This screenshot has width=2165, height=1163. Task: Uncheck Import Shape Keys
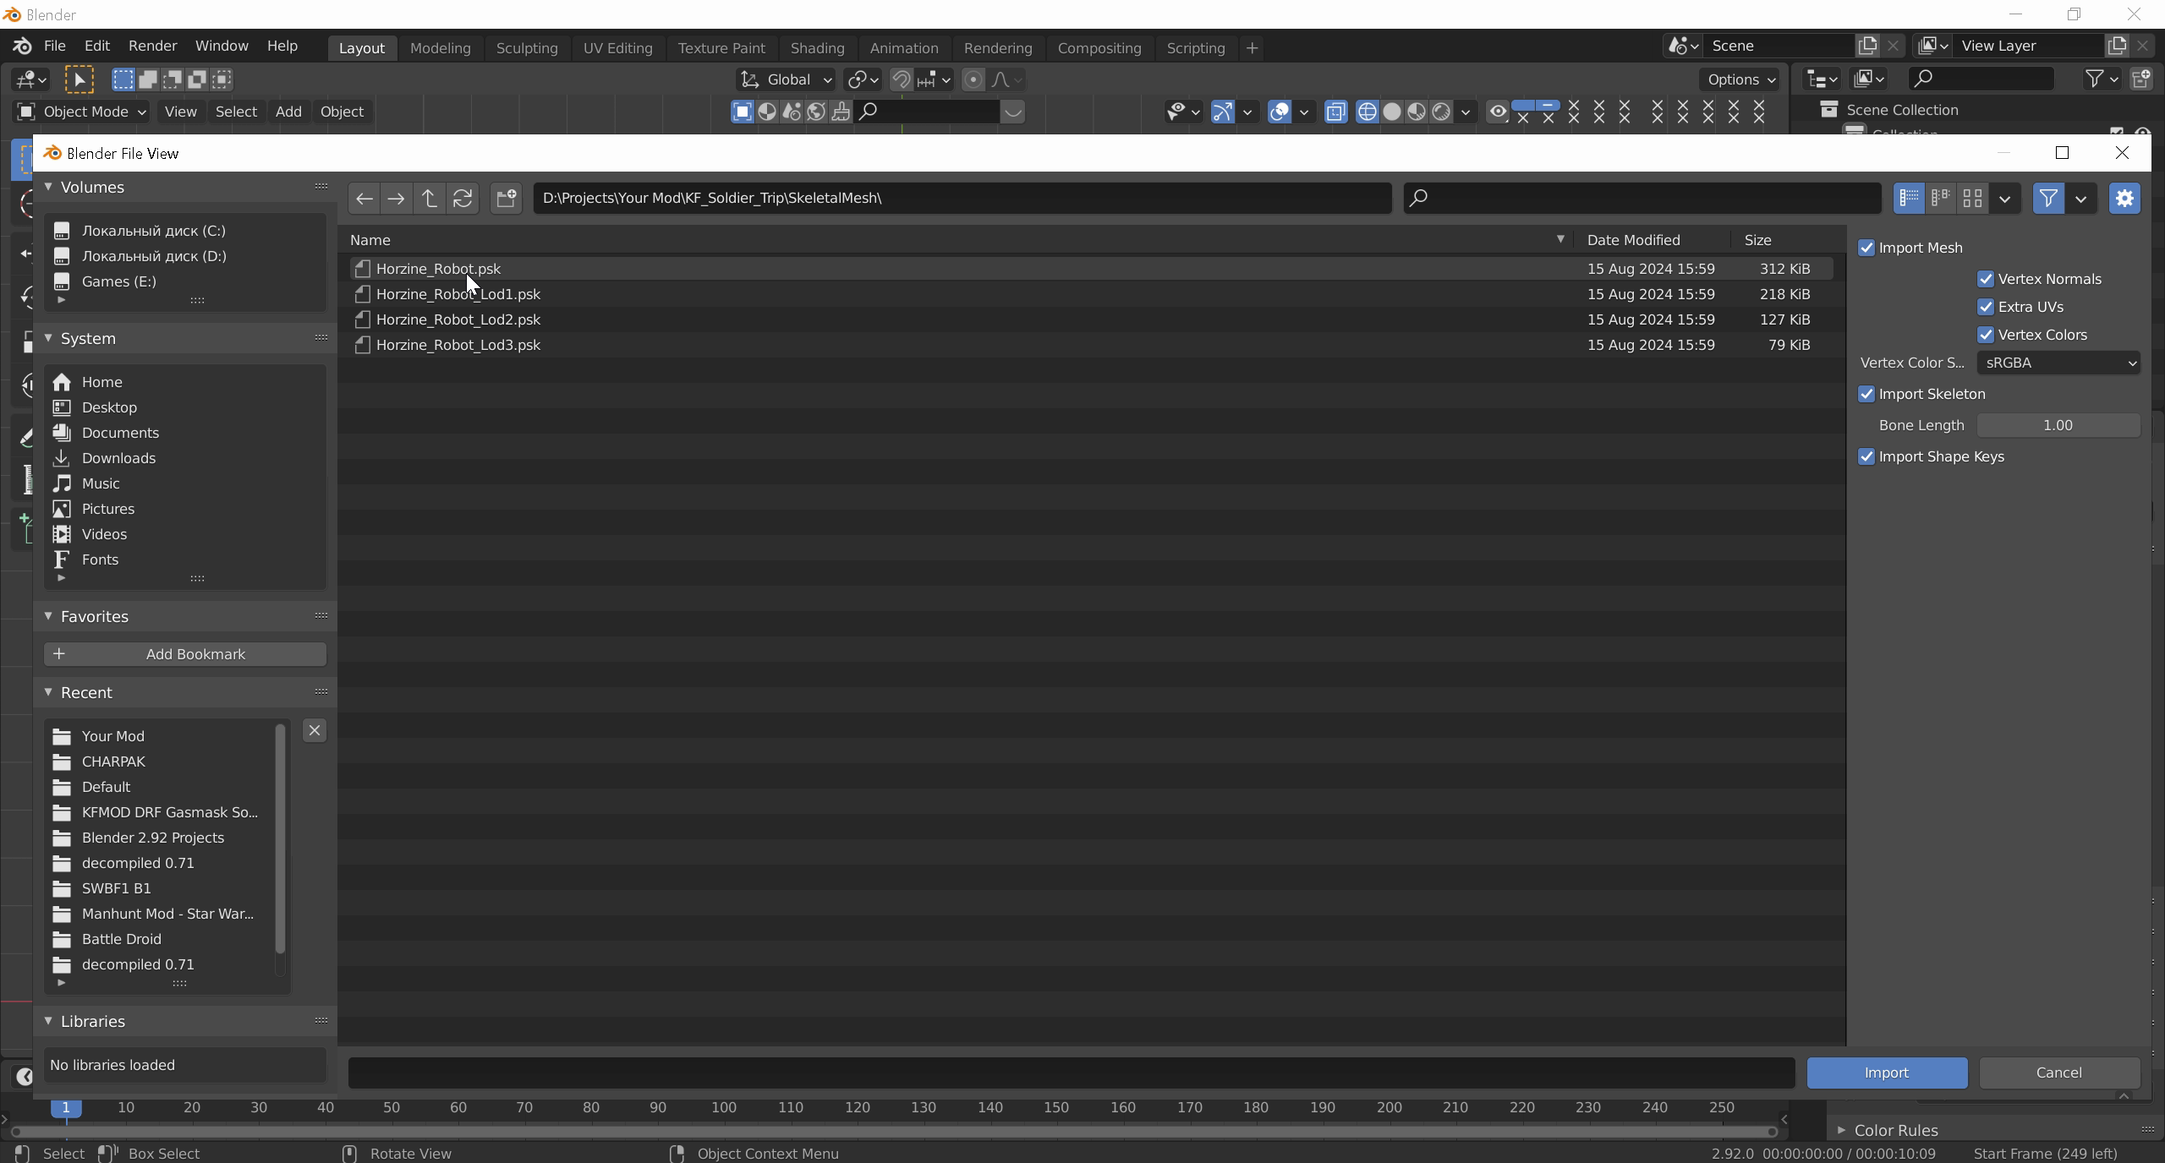click(1866, 456)
